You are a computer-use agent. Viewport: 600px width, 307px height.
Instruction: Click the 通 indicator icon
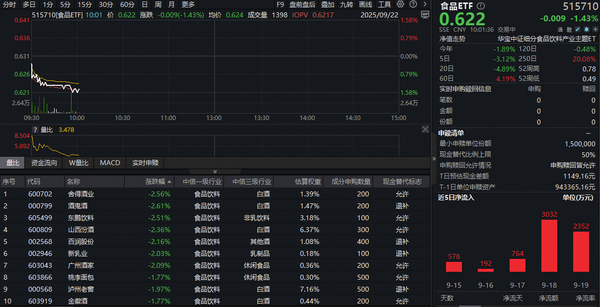pyautogui.click(x=560, y=29)
